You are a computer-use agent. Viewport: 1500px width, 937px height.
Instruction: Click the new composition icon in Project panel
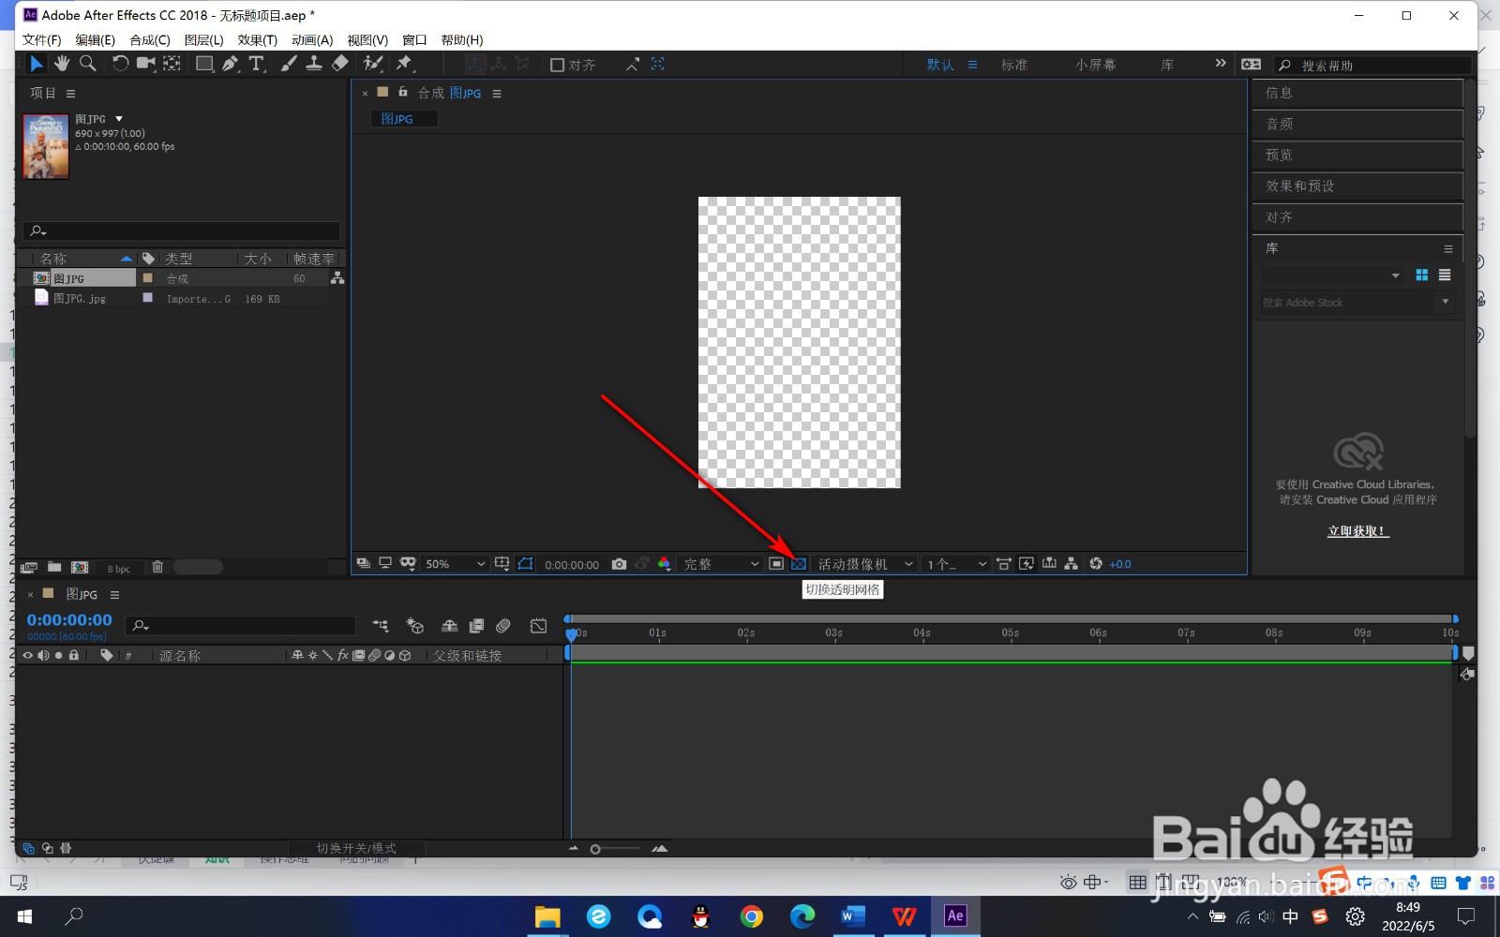pos(80,567)
